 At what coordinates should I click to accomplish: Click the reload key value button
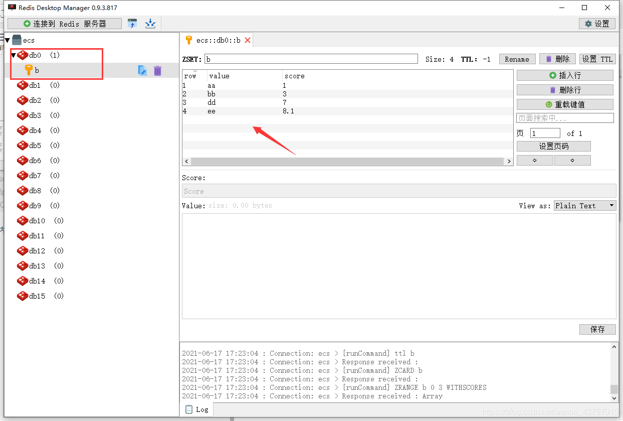[x=565, y=104]
